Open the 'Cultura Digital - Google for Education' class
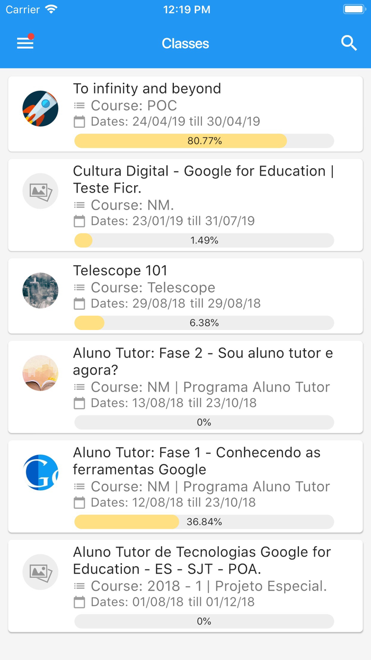371x660 pixels. pos(185,204)
